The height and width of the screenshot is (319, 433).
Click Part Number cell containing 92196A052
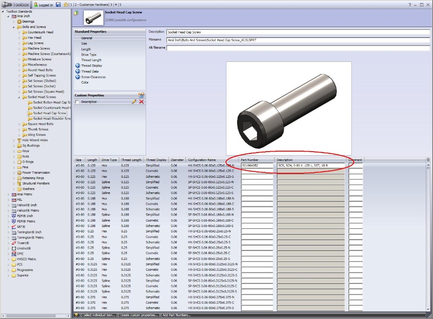pos(257,166)
